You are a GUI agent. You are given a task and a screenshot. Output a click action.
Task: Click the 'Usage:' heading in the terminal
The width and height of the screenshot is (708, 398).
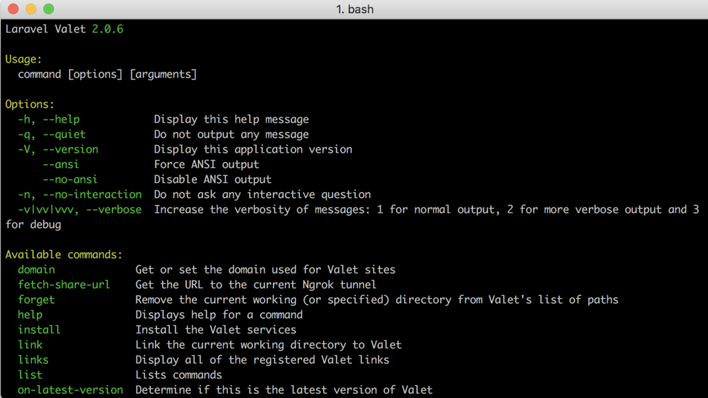(x=24, y=59)
